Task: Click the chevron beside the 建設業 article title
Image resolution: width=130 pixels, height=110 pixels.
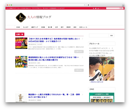Action: 82,95
